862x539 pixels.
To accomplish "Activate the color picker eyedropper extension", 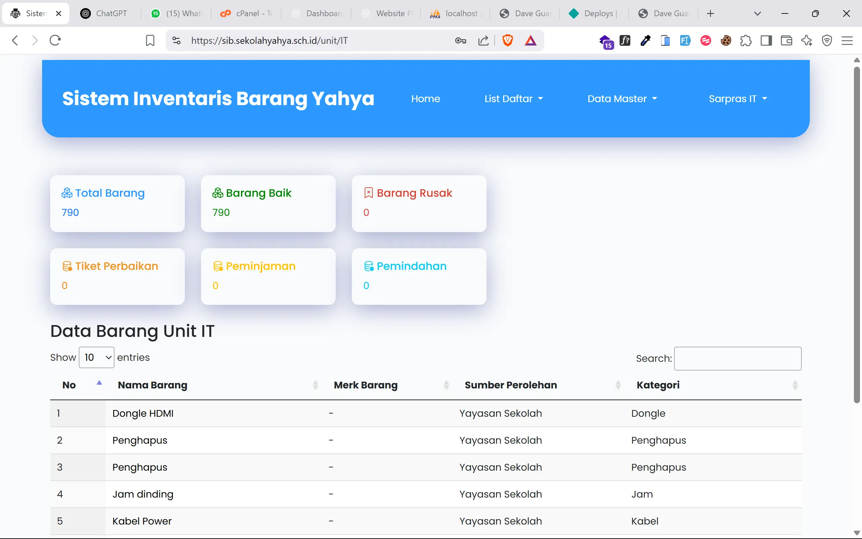I will pos(645,41).
